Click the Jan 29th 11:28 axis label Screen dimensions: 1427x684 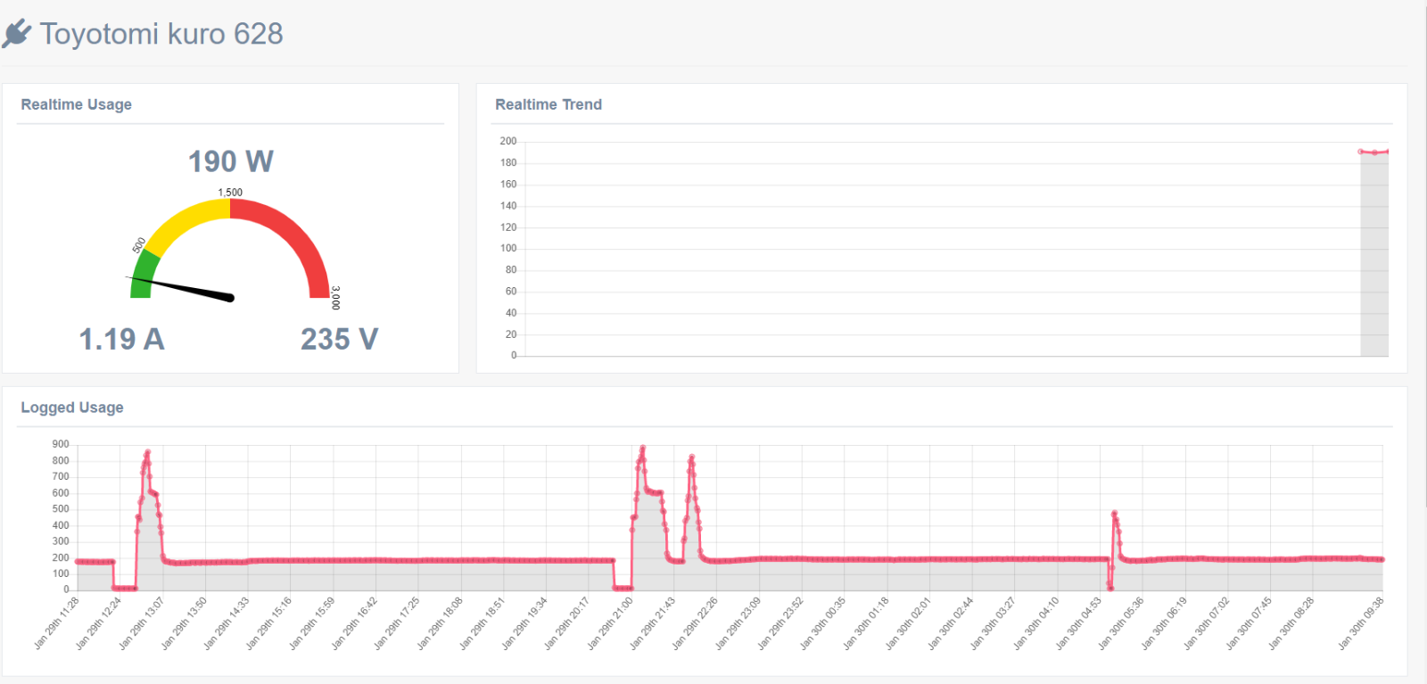point(57,623)
